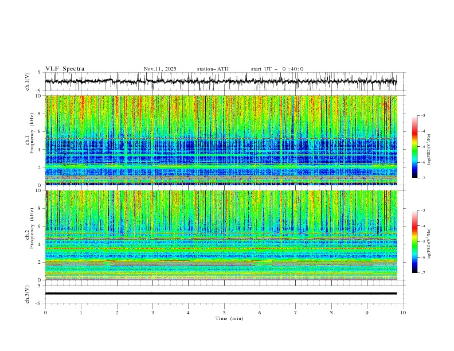This screenshot has height=351, width=454.
Task: Click the "-3" label on ch.2 colorbar
Action: (x=422, y=210)
